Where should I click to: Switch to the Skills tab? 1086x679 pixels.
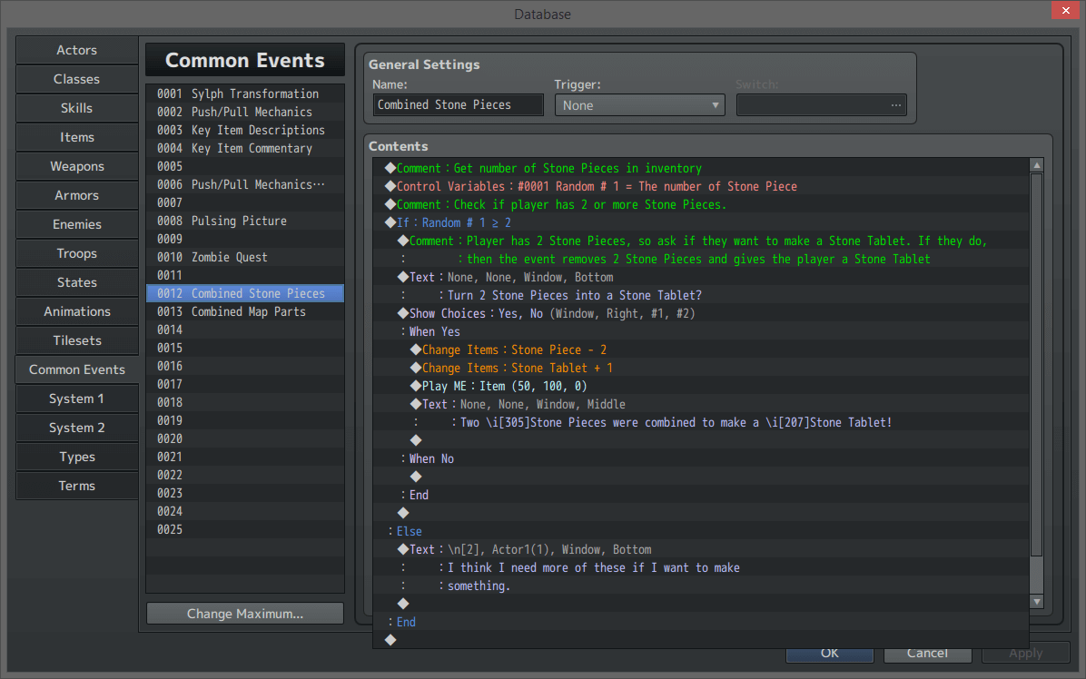(77, 108)
